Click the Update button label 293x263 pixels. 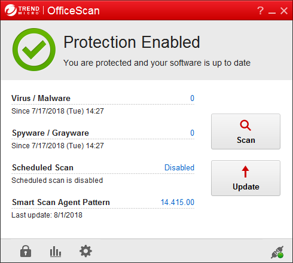[246, 186]
